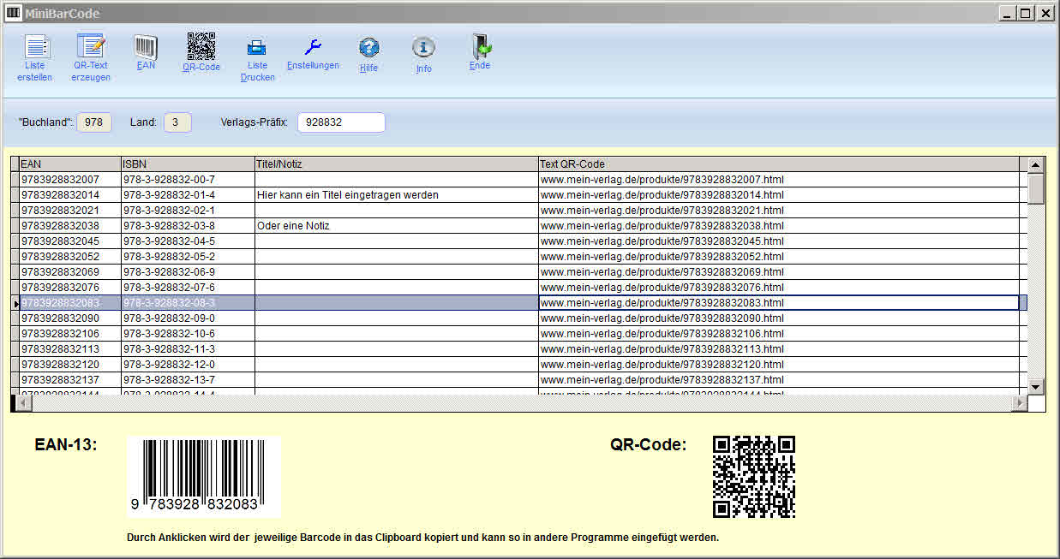Click the current-row indicator arrow
Screen dimensions: 1060x559
pos(15,303)
